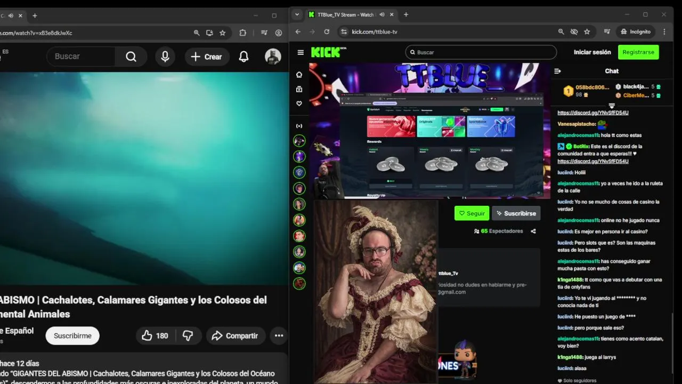Go to Kick home via house icon
This screenshot has height=384, width=682.
tap(299, 75)
